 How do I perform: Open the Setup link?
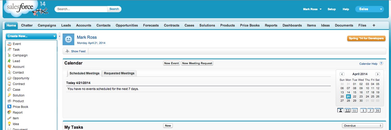click(332, 9)
